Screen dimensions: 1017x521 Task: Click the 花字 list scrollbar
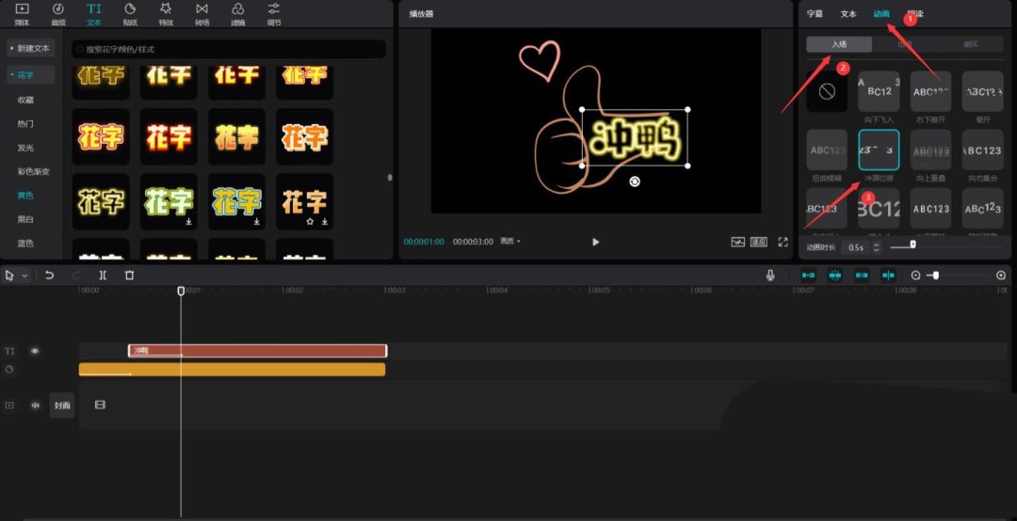(x=390, y=177)
